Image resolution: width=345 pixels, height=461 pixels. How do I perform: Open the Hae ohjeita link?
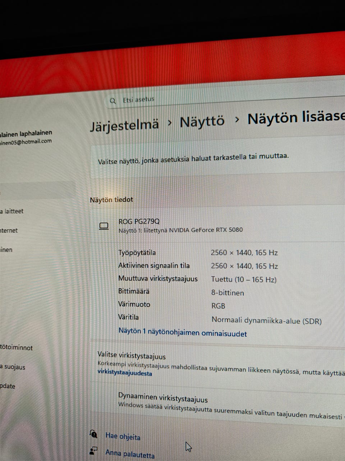(123, 437)
